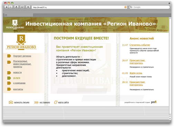Open the Google search magnifier dropdown
Screen dimensions: 174x127
pos(131,7)
